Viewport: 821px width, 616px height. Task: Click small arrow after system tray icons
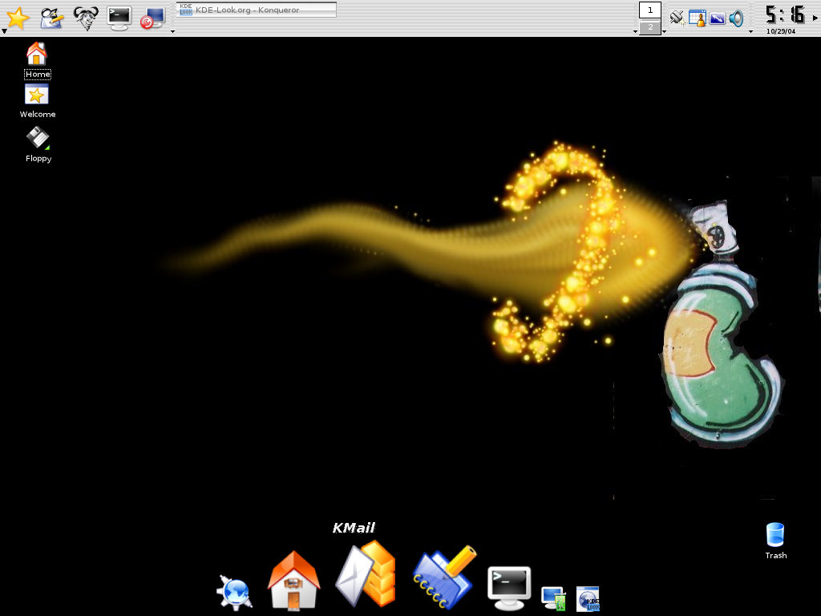[750, 31]
